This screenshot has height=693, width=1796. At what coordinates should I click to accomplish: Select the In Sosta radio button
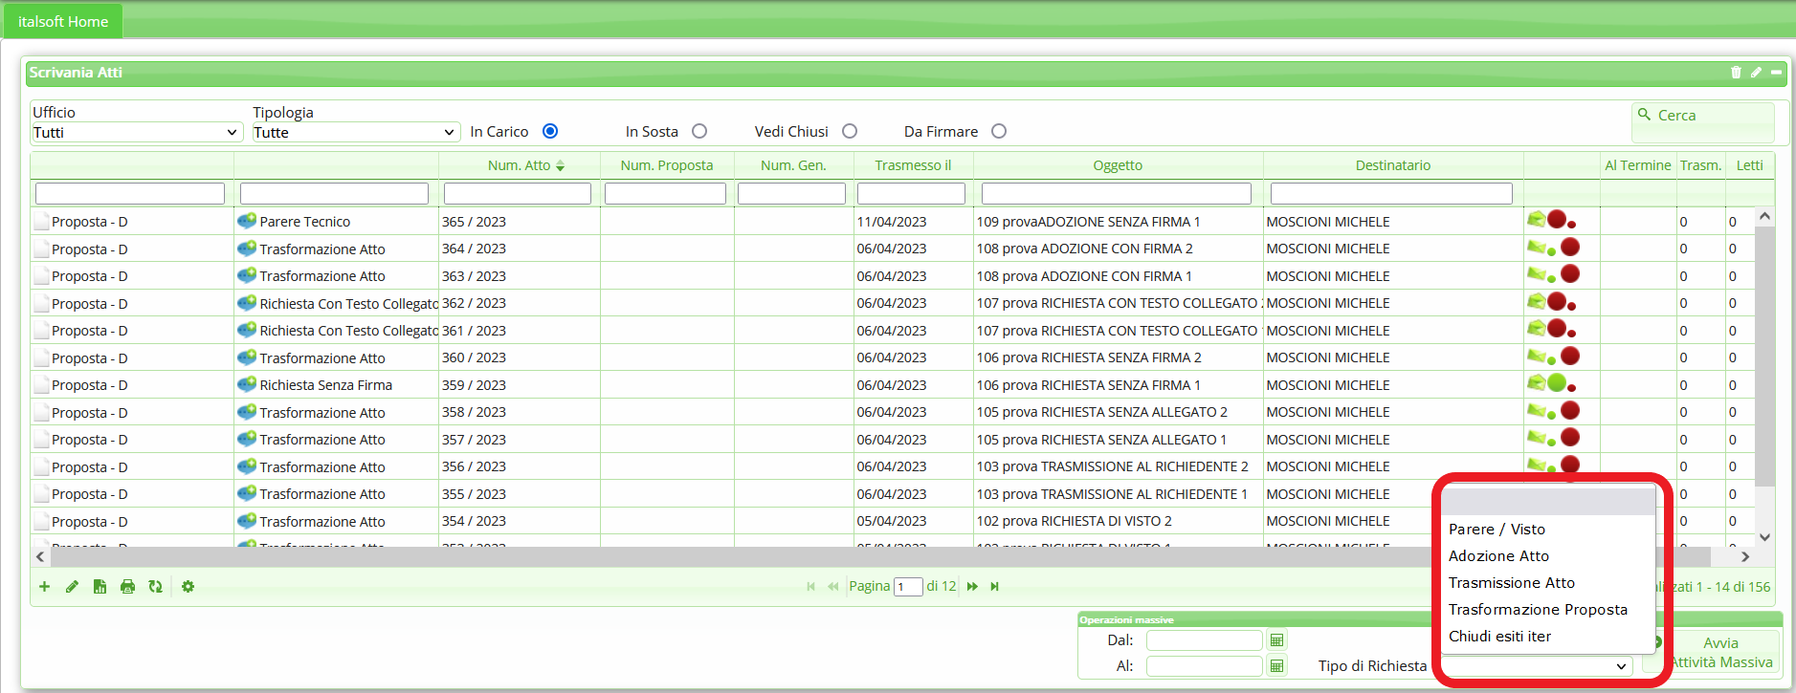(x=699, y=132)
